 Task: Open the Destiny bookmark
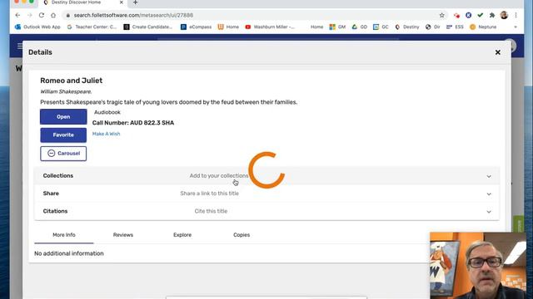pos(407,27)
